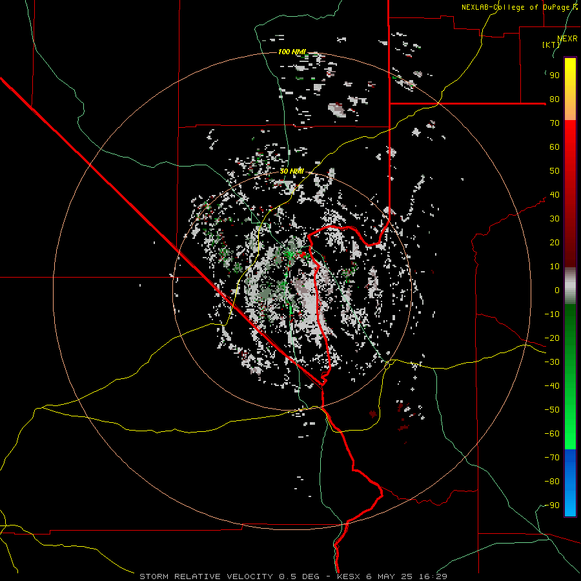
Task: Click the 50 value on the velocity scale
Action: 555,171
